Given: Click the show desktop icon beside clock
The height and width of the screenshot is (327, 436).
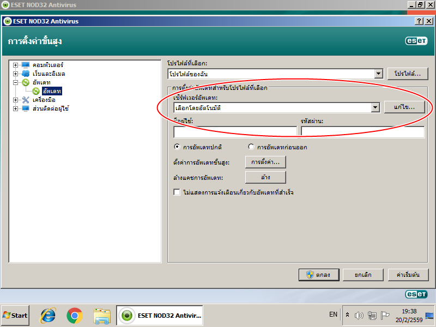Looking at the screenshot, I should (429, 316).
